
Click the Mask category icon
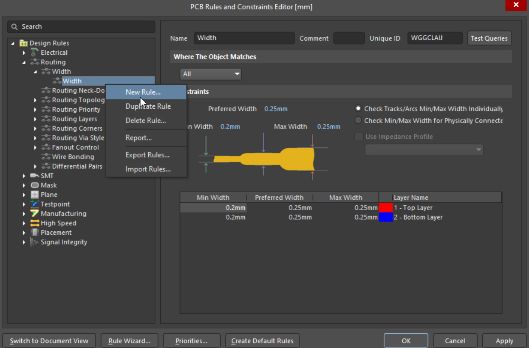tap(34, 185)
